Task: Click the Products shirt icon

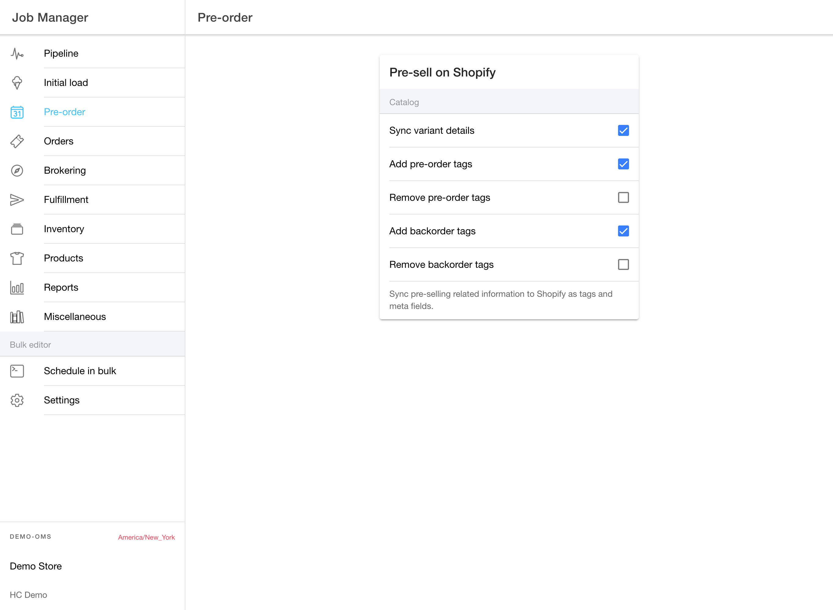Action: point(17,258)
